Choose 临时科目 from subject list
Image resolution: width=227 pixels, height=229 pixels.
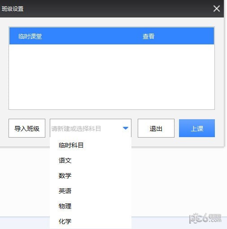pos(91,145)
